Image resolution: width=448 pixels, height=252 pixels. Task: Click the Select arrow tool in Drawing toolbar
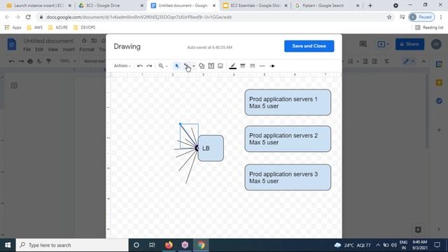point(177,66)
